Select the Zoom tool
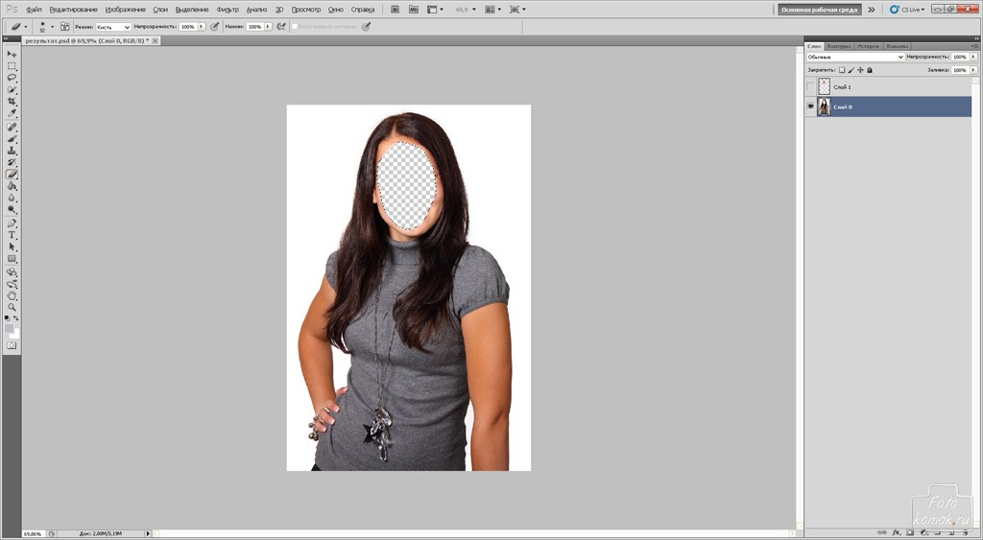The height and width of the screenshot is (540, 983). tap(12, 308)
